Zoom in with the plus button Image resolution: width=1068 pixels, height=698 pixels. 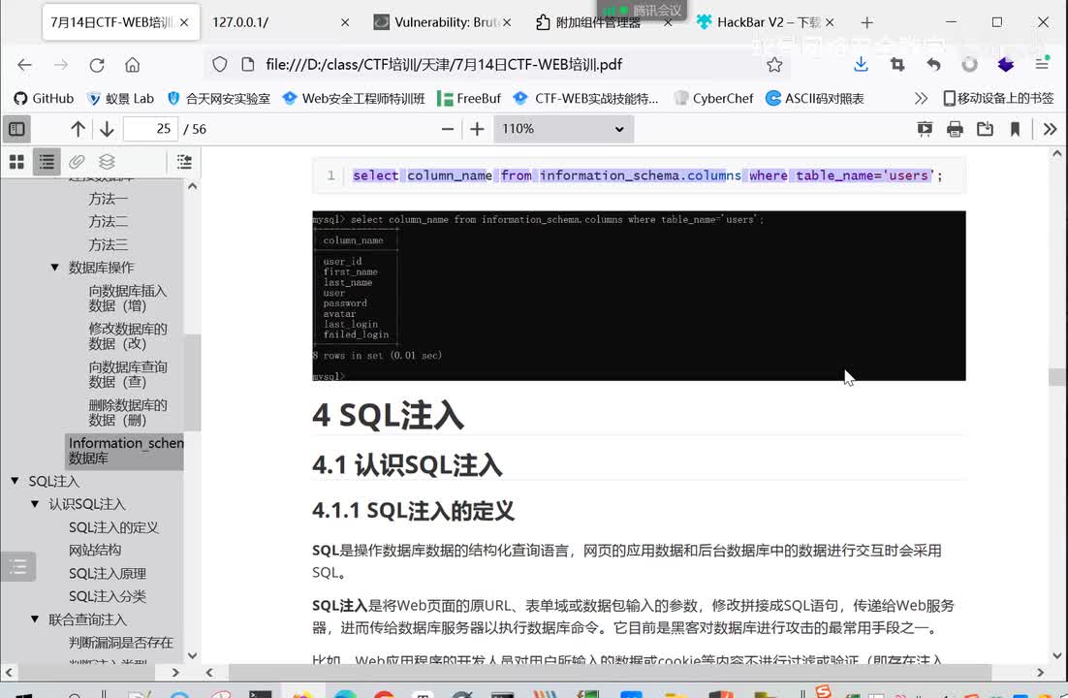tap(477, 129)
